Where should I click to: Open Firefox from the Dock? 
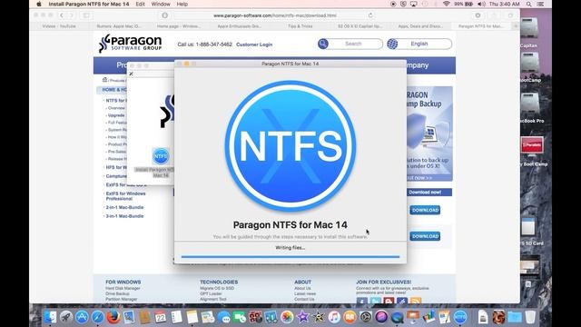tap(113, 317)
